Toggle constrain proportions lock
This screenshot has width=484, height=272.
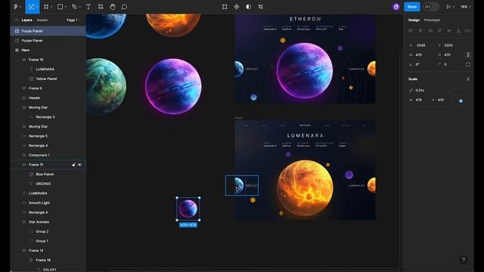[468, 54]
